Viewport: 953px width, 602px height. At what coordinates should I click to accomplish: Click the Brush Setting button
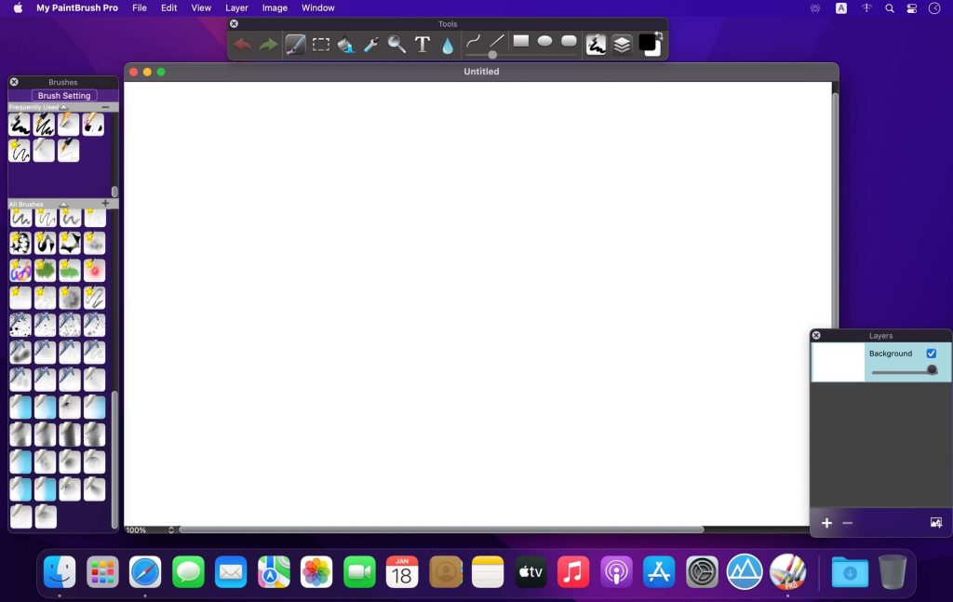63,95
